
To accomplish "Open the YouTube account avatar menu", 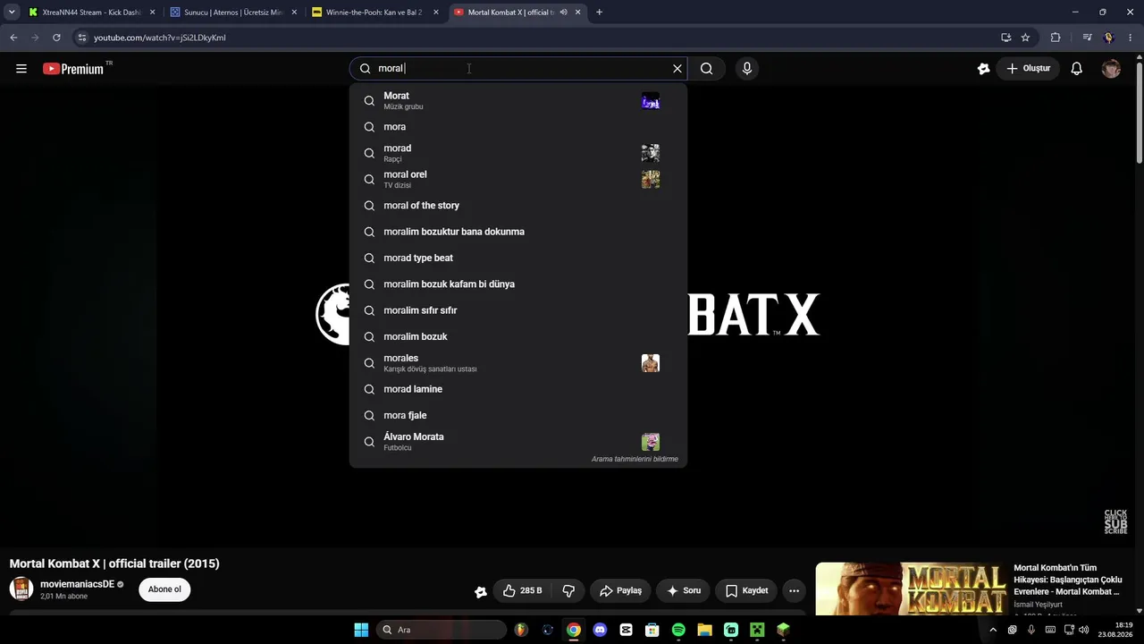I will [x=1111, y=69].
